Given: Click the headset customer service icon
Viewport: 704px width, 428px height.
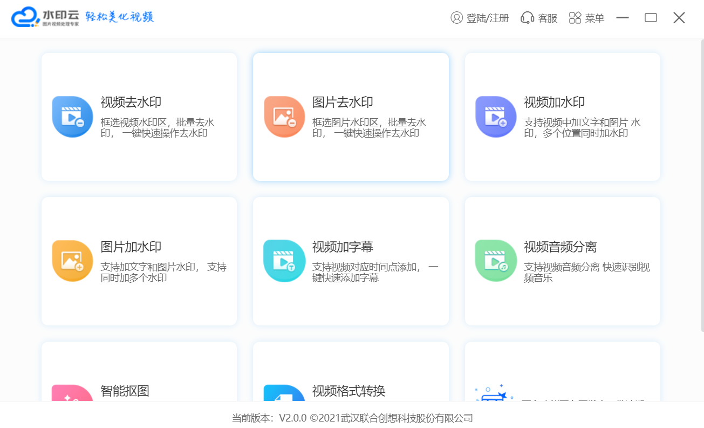Looking at the screenshot, I should coord(527,18).
